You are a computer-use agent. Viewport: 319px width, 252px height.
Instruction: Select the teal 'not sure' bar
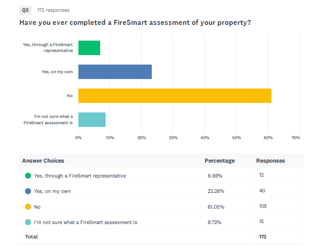tap(92, 120)
